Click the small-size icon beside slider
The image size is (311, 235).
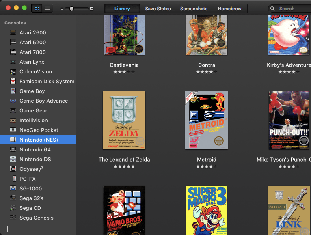coord(62,9)
